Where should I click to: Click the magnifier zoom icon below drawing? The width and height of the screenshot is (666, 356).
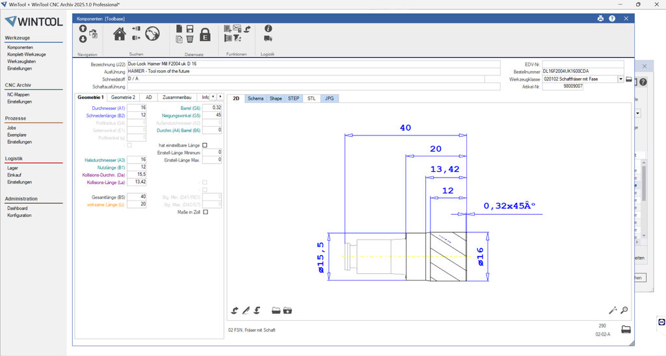click(x=624, y=310)
